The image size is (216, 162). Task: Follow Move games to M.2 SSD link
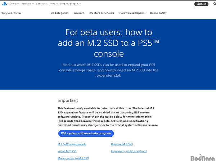point(73,158)
